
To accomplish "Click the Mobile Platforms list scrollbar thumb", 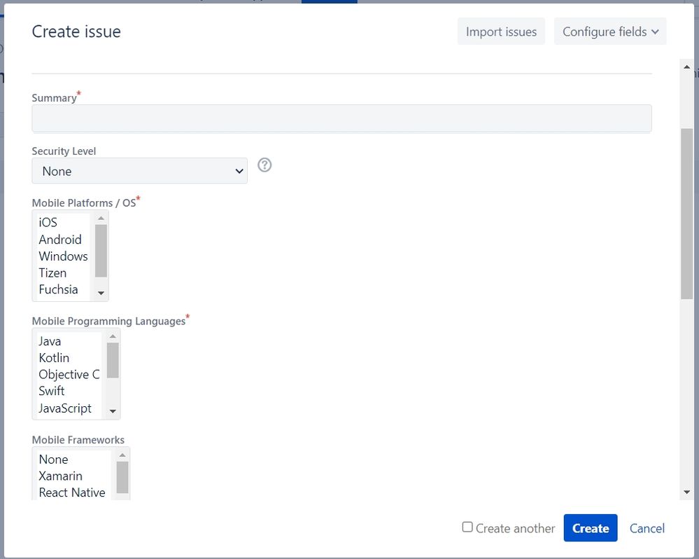I will click(101, 251).
